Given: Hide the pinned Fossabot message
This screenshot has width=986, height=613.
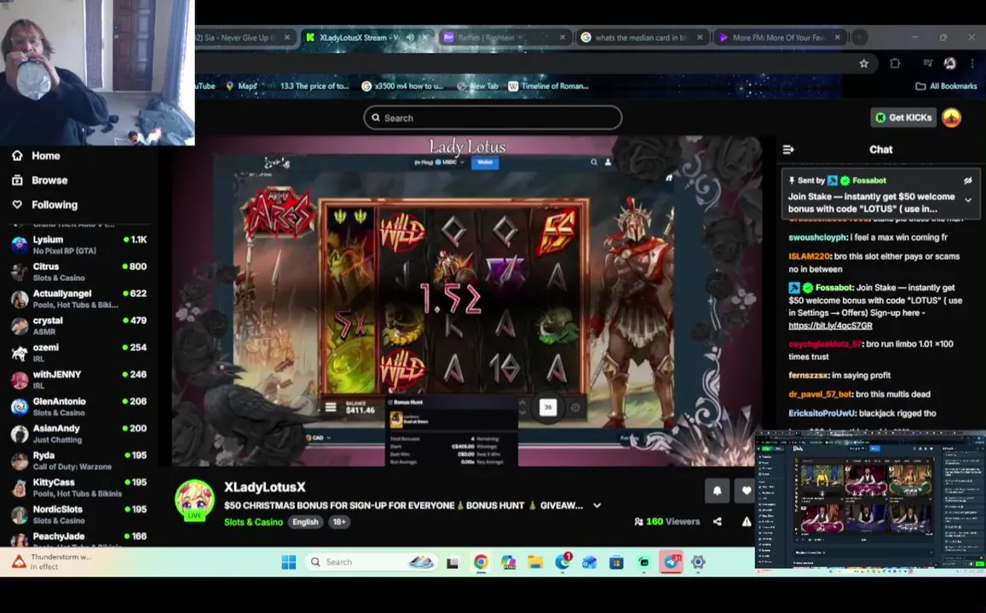Looking at the screenshot, I should [968, 180].
